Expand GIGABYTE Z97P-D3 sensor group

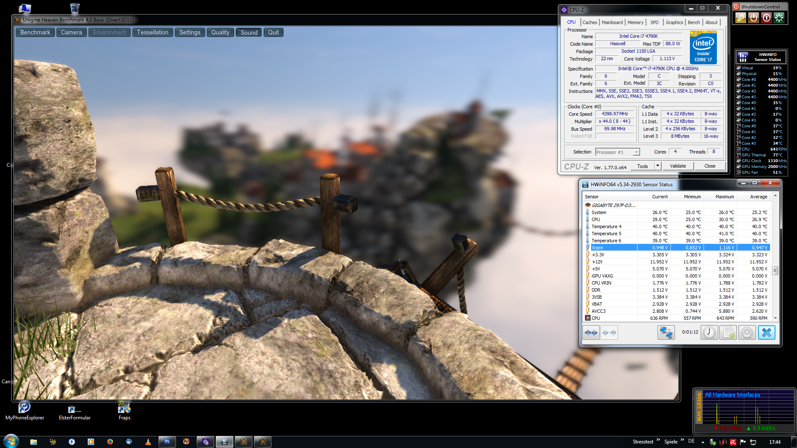(x=613, y=205)
